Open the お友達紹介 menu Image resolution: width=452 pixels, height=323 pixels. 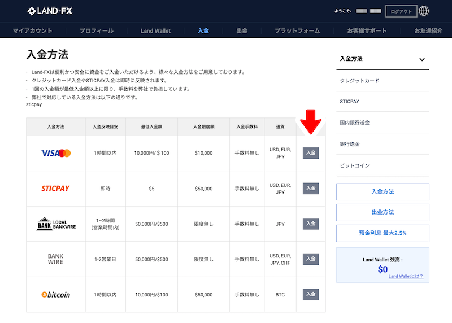point(428,30)
